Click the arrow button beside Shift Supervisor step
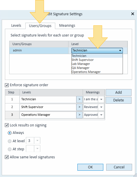 (x=79, y=107)
